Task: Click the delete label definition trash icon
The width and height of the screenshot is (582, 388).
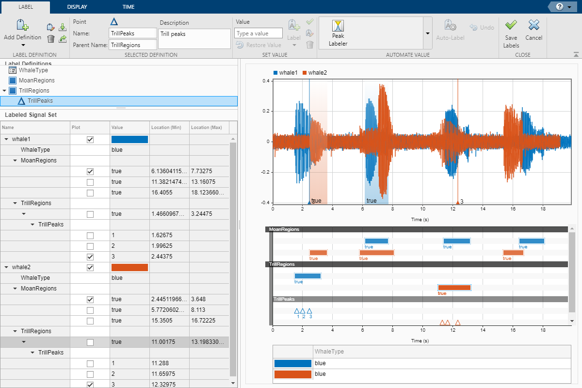Action: point(50,39)
